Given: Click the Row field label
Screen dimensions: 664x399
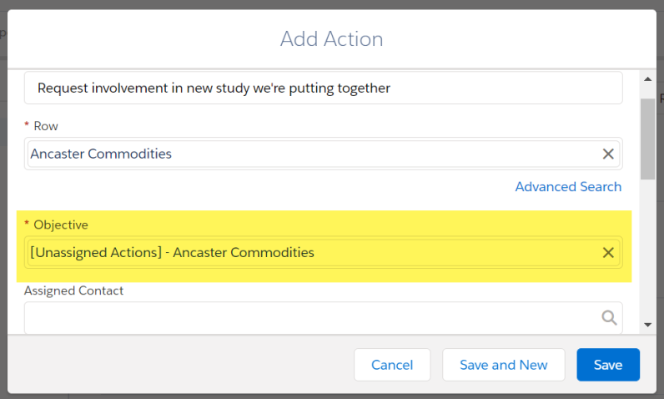Looking at the screenshot, I should tap(46, 126).
